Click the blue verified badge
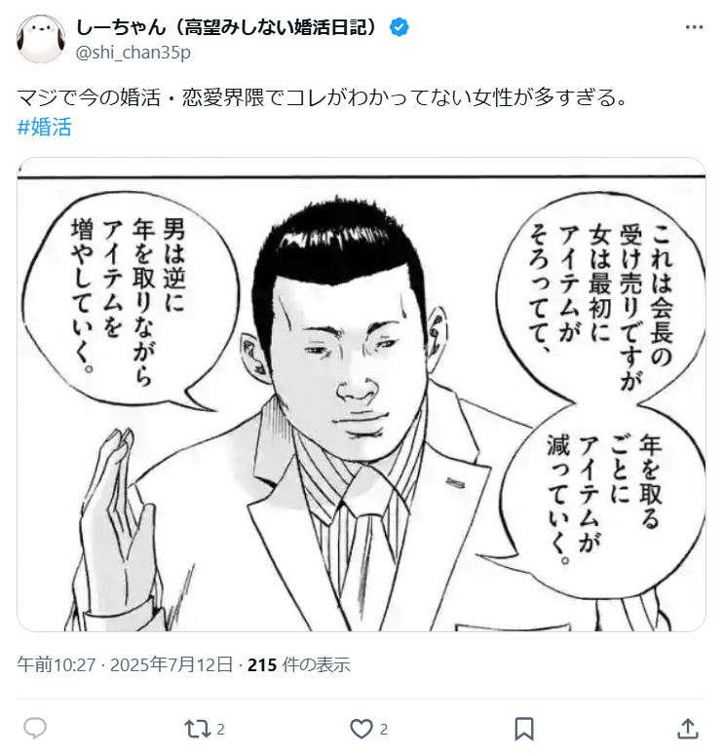 point(400,27)
